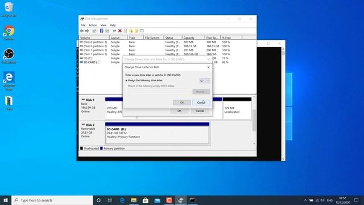Launch OBS Studio from the desktop

coord(9,56)
